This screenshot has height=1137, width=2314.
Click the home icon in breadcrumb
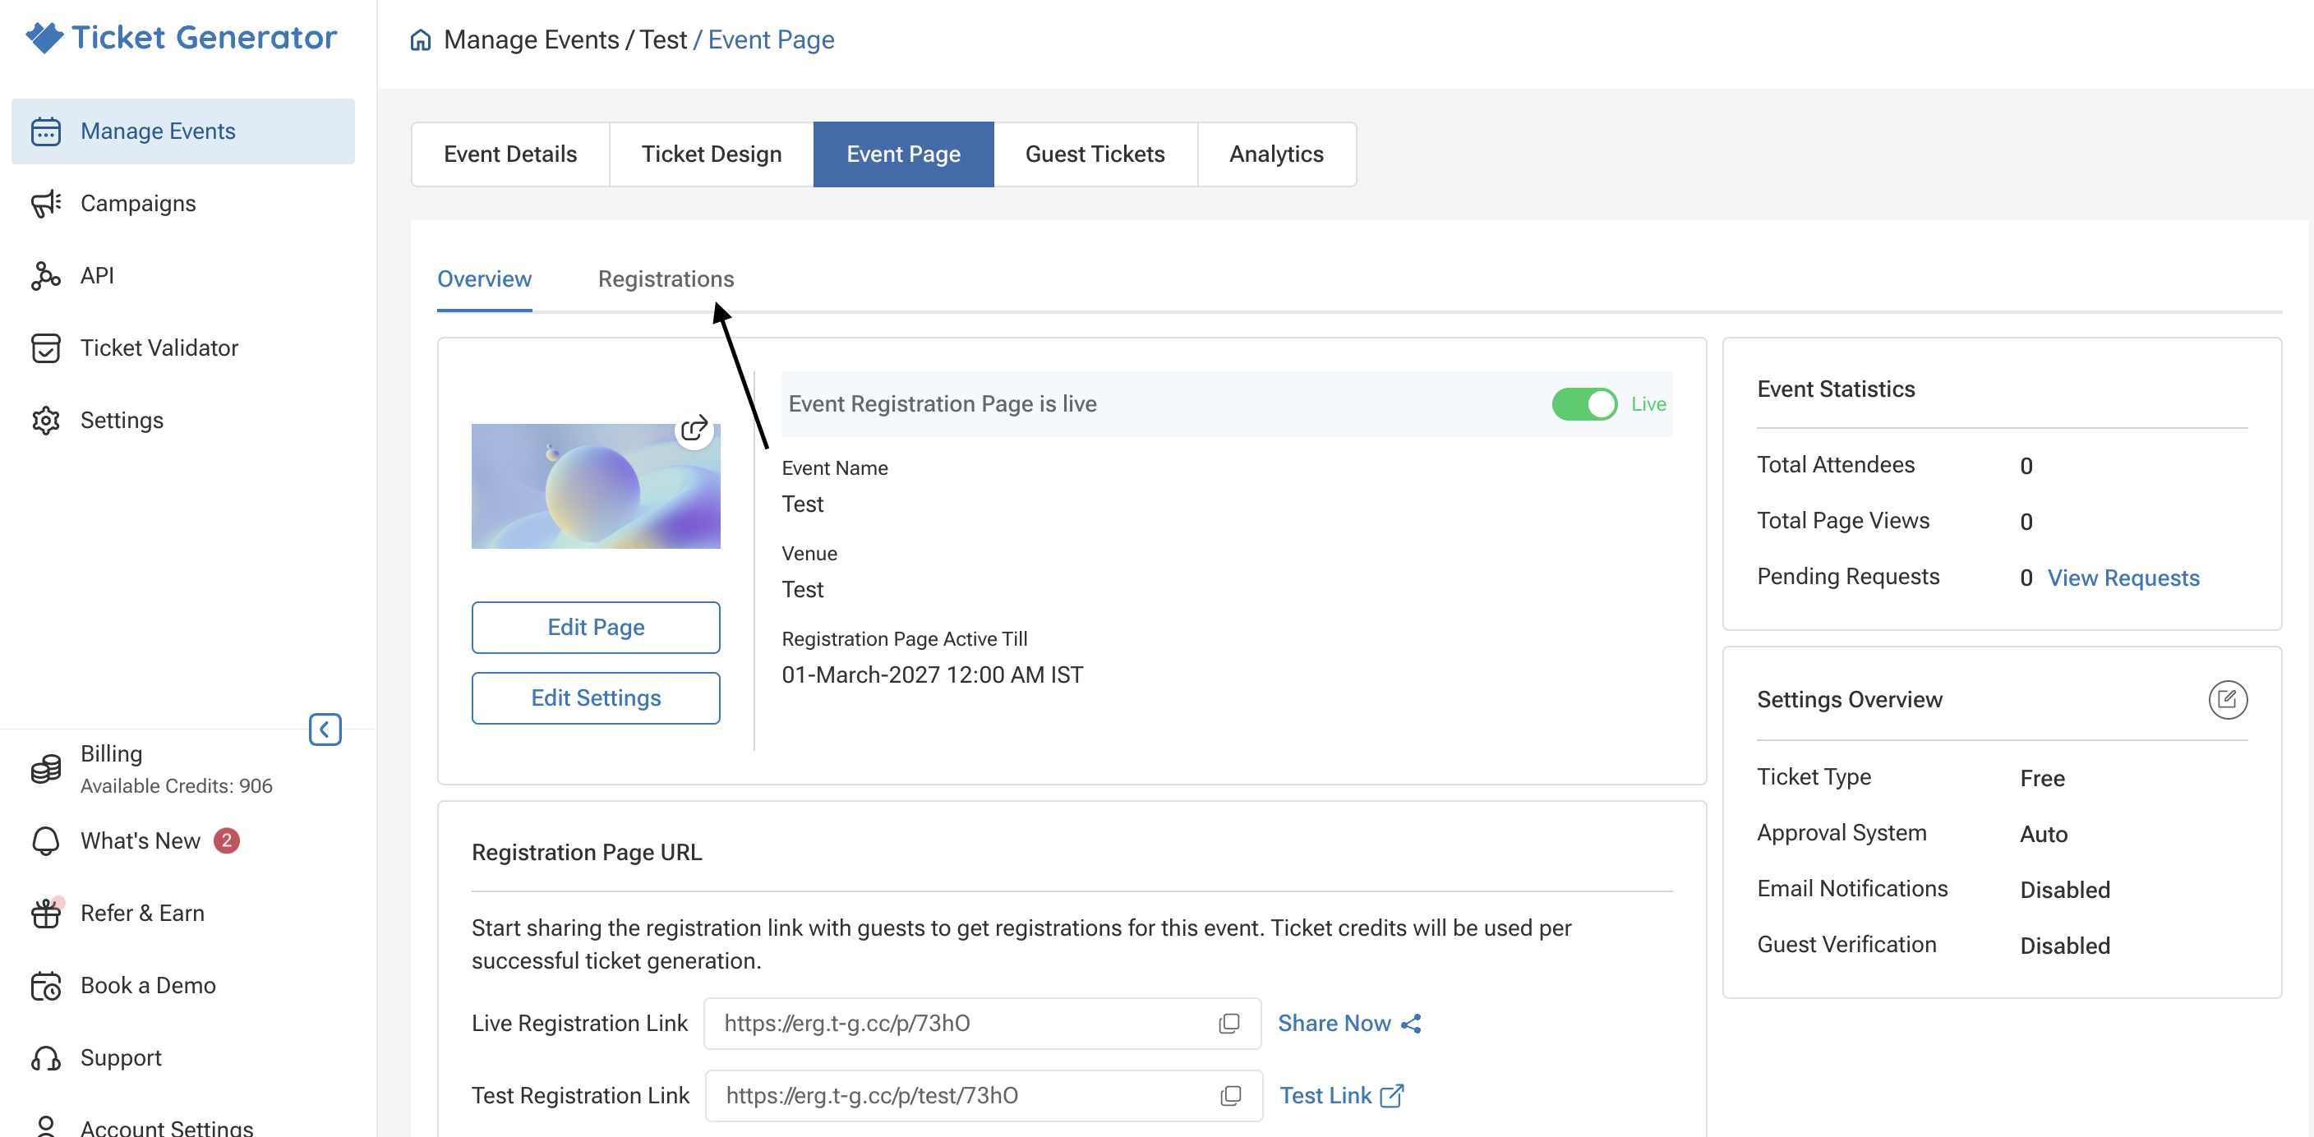tap(421, 40)
